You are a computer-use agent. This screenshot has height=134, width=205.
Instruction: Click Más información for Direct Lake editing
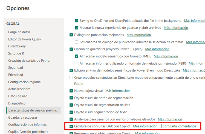(194, 70)
